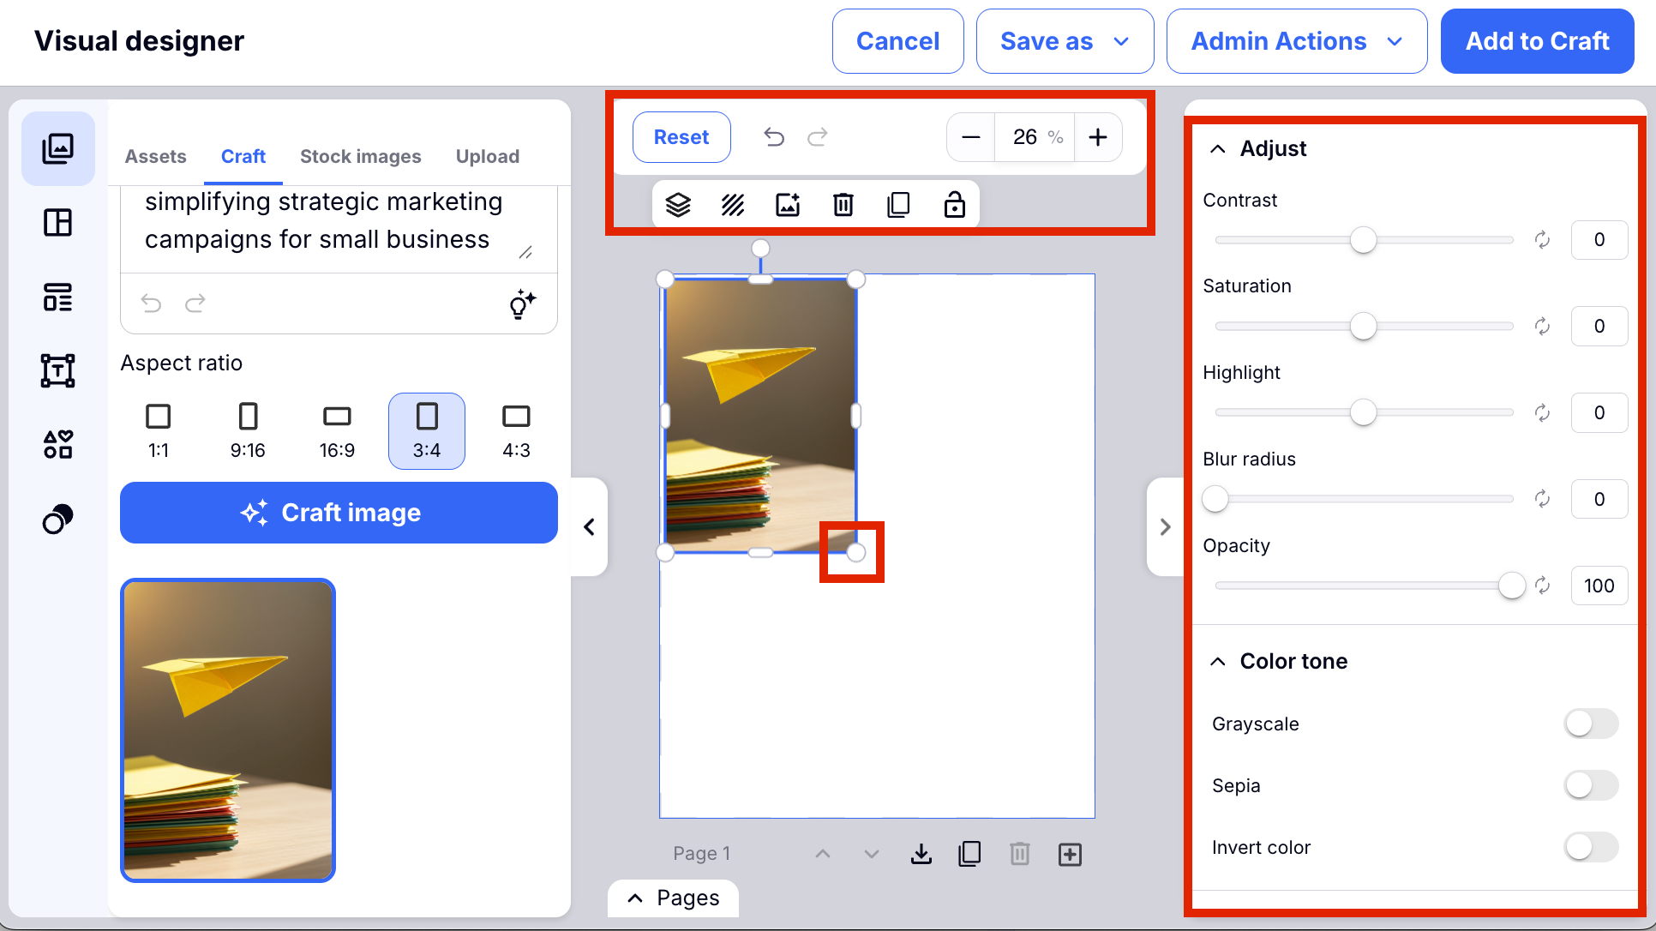This screenshot has width=1656, height=931.
Task: Switch to the Stock images tab
Action: [360, 156]
